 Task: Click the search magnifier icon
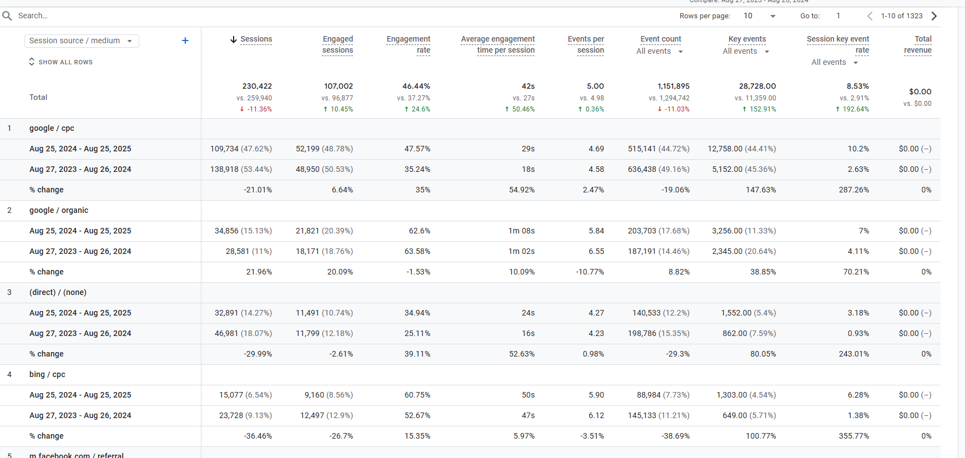point(7,16)
